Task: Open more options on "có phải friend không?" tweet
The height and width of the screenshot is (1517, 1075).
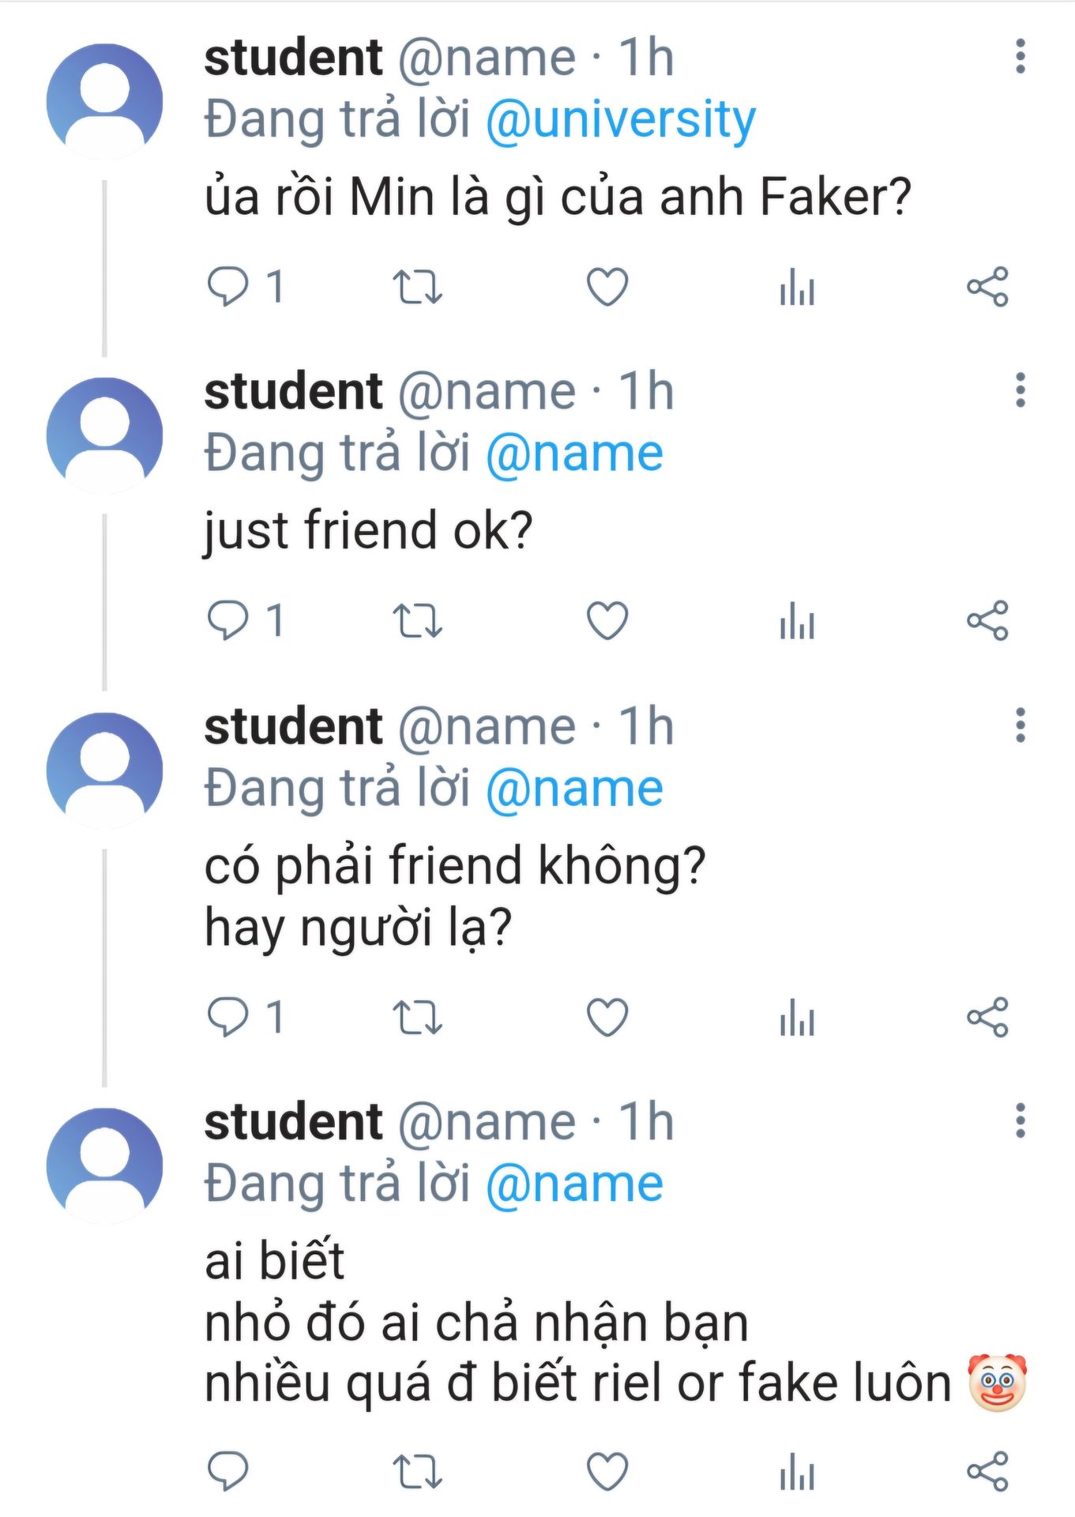Action: pos(1020,725)
